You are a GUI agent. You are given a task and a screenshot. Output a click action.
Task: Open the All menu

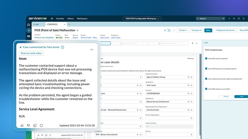[x=52, y=19]
